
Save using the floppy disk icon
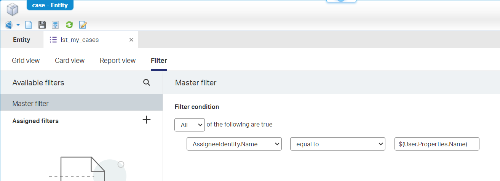[x=42, y=25]
